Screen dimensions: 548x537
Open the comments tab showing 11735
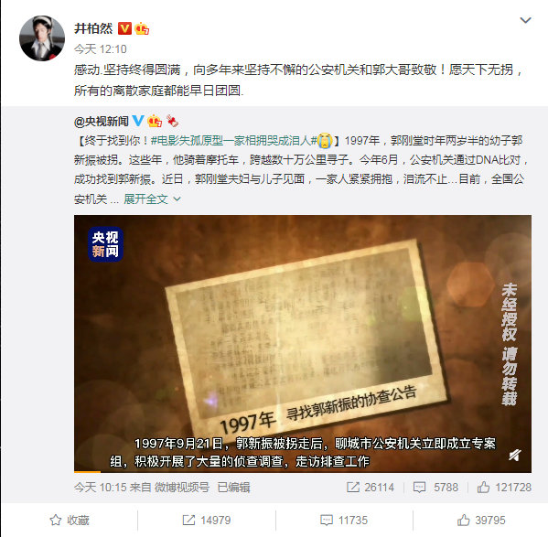point(344,521)
